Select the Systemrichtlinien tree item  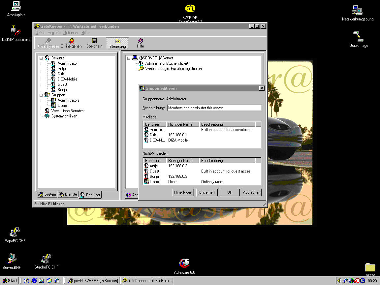64,116
